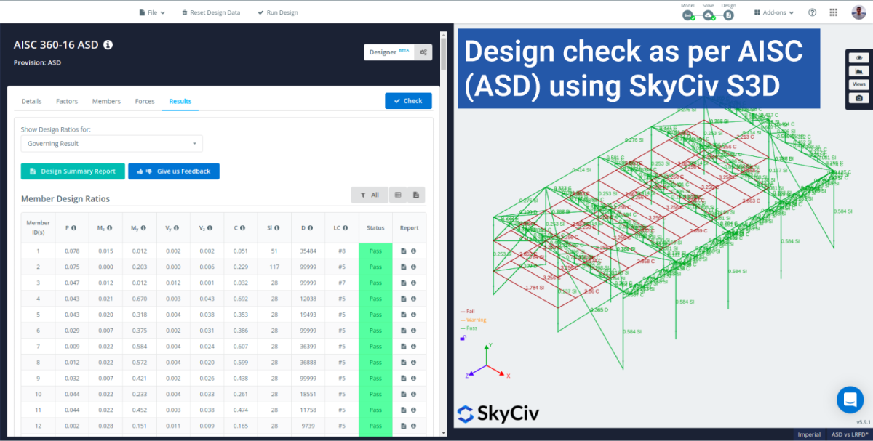Toggle visibility with the eye icon
This screenshot has height=441, width=873.
pos(859,57)
